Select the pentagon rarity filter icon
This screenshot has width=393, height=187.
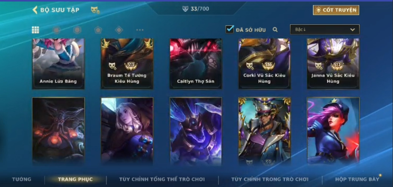pos(98,30)
